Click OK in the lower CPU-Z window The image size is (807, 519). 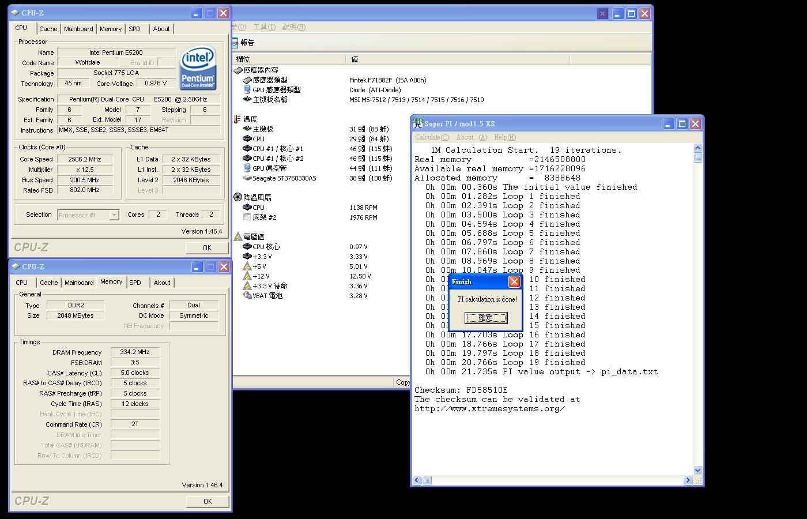(x=208, y=501)
